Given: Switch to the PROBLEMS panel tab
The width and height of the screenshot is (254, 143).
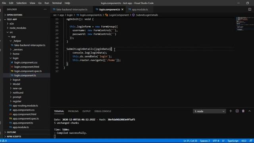Looking at the screenshot, I should click(73, 111).
